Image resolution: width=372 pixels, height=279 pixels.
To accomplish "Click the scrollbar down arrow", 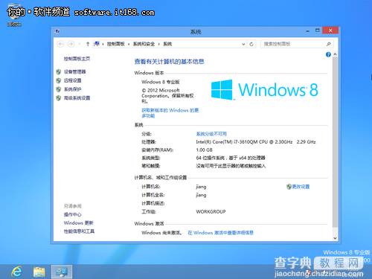I will (335, 238).
